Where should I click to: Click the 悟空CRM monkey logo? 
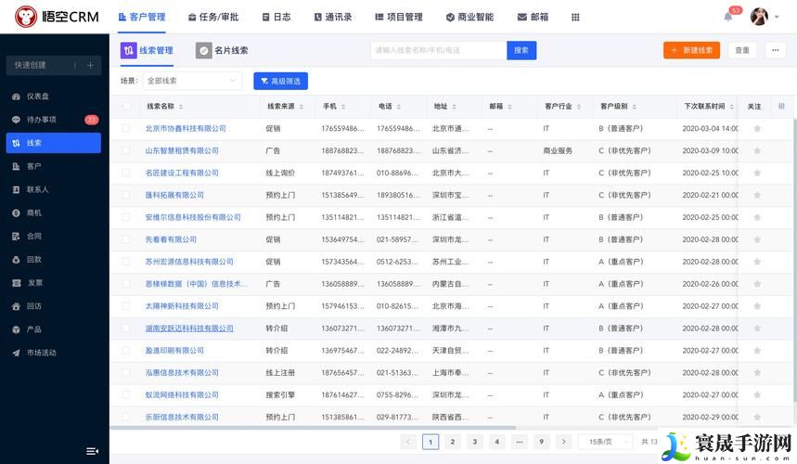(x=25, y=17)
